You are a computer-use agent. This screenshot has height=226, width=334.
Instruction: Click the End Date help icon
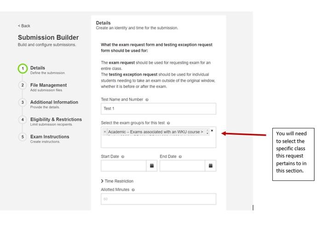(x=180, y=156)
